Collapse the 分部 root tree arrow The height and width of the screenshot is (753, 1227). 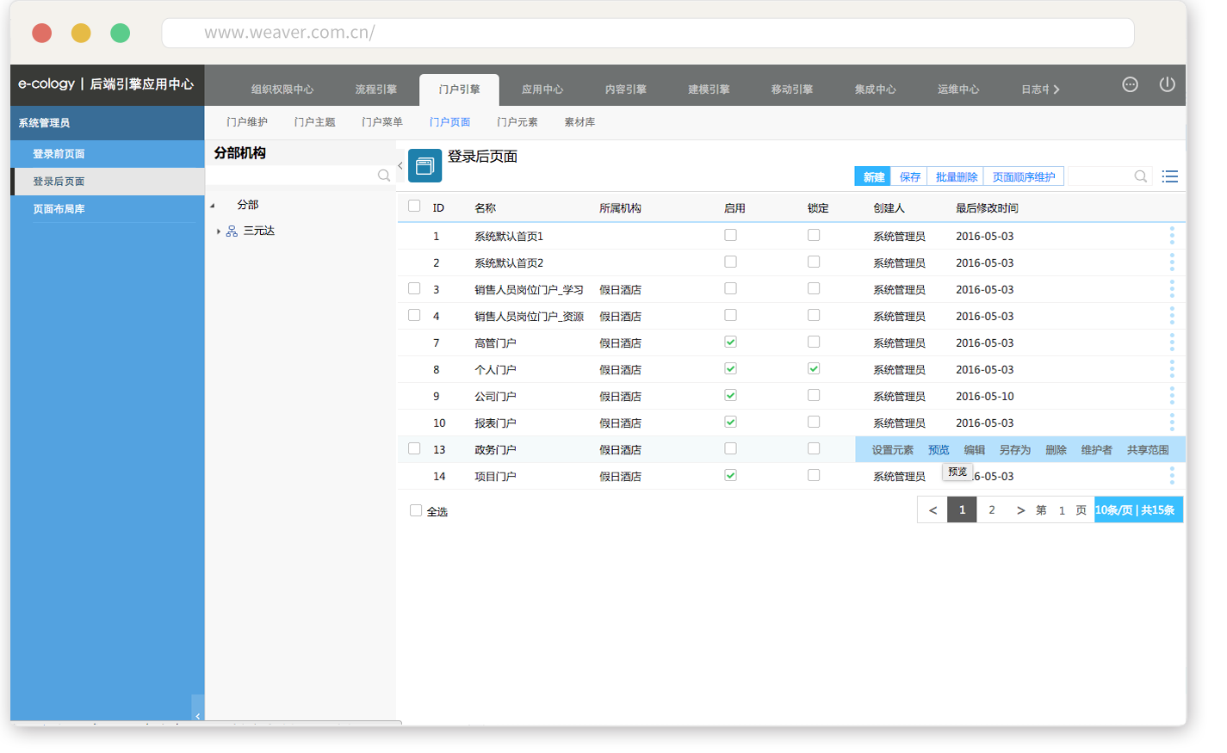tap(213, 206)
